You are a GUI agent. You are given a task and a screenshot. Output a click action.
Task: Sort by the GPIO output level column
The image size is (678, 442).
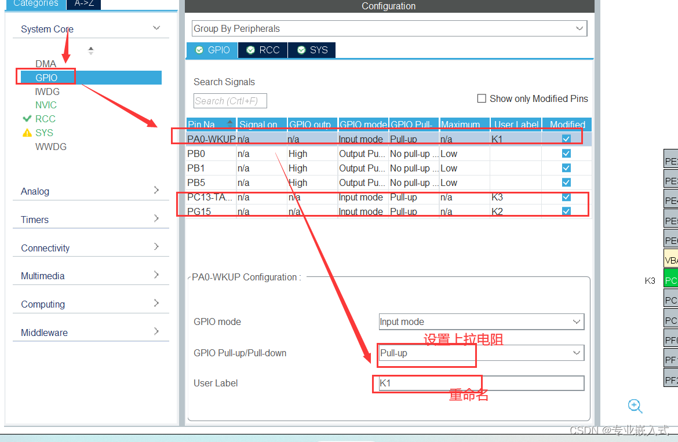(312, 125)
